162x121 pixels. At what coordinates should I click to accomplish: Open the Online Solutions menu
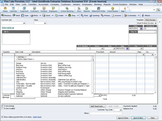coord(120,5)
